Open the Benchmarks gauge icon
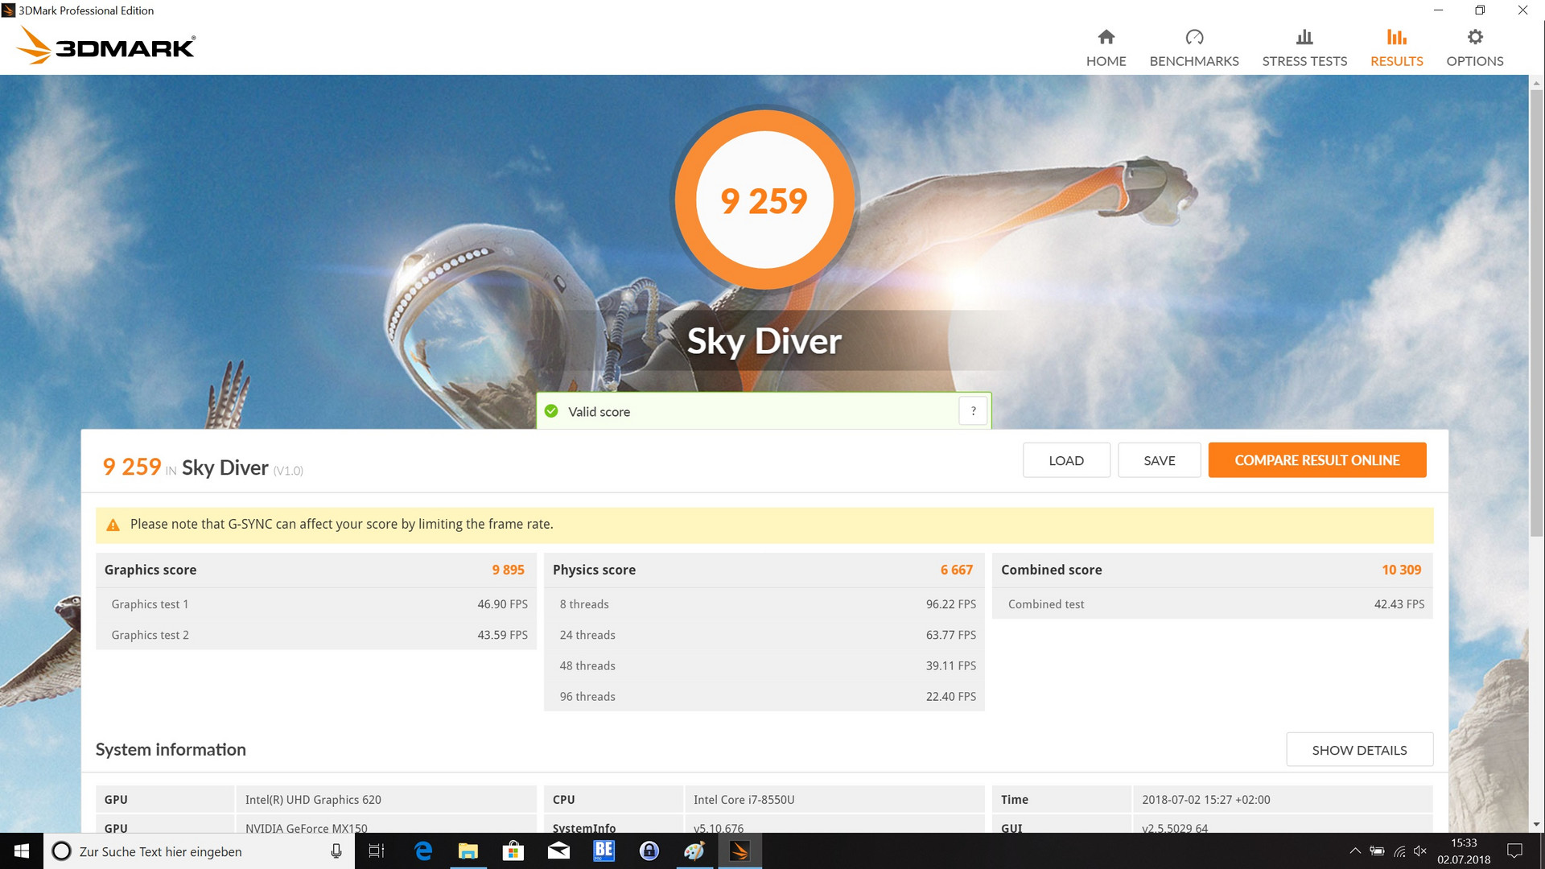The image size is (1545, 869). click(x=1193, y=37)
